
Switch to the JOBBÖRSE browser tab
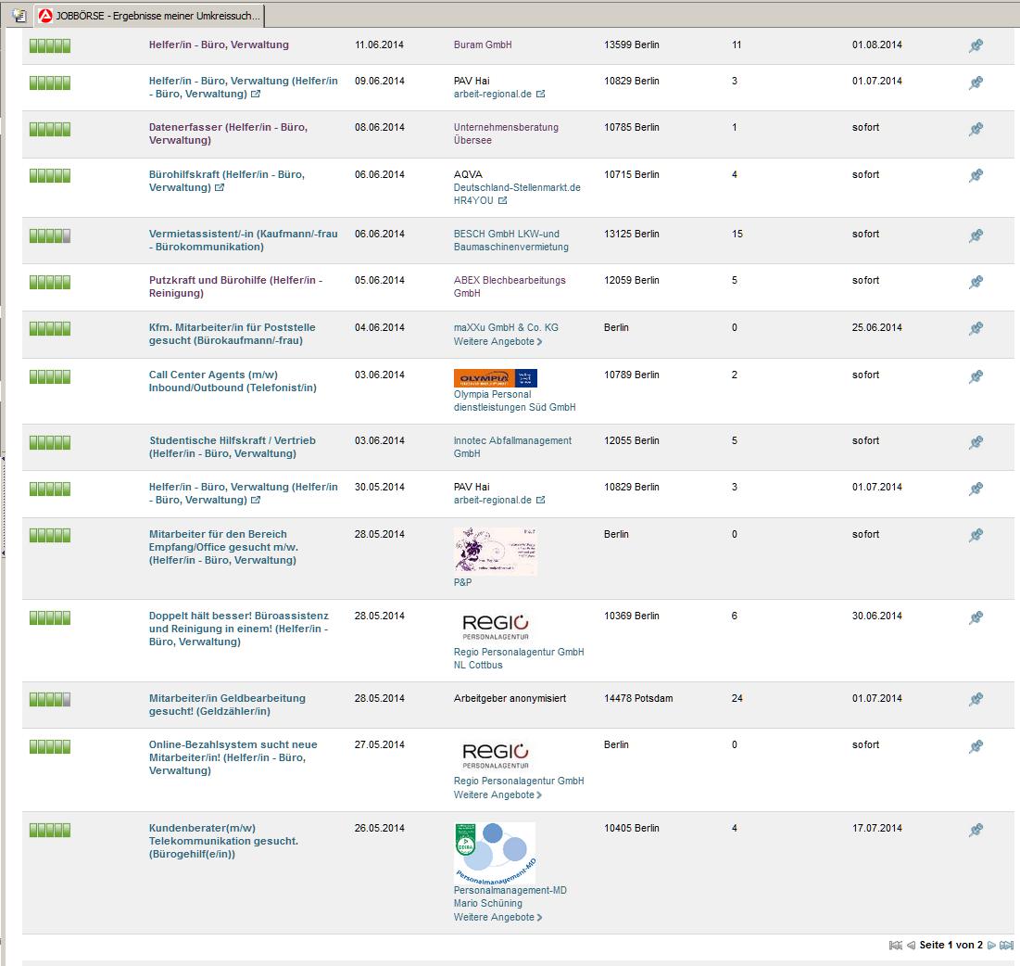tap(150, 16)
